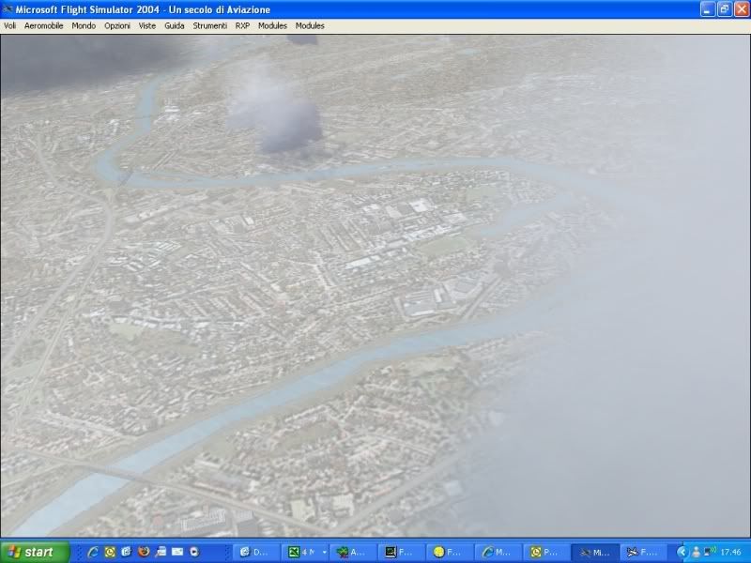Open the Aeromobile menu

(x=43, y=26)
